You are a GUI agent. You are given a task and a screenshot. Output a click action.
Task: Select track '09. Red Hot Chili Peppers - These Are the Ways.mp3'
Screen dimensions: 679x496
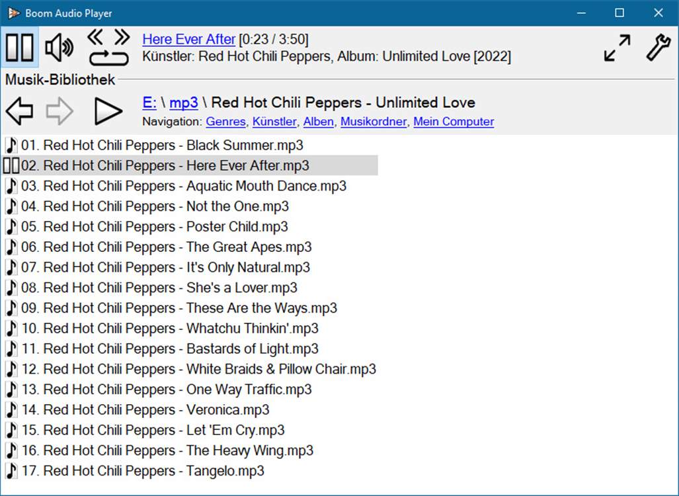[179, 308]
